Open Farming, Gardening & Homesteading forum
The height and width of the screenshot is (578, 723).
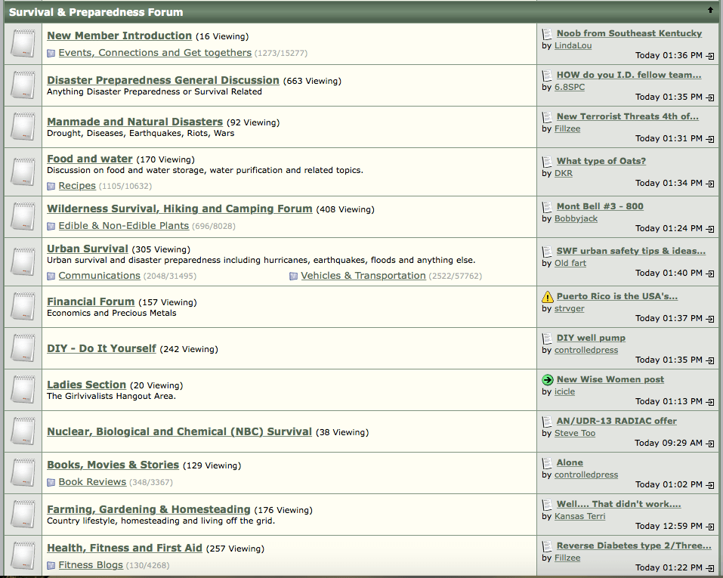[x=149, y=509]
